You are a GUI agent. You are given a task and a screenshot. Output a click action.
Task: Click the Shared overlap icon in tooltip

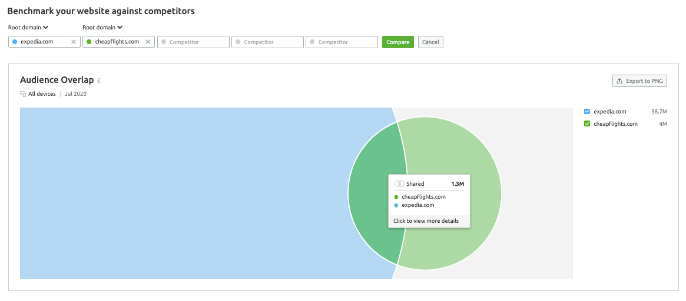pyautogui.click(x=399, y=184)
